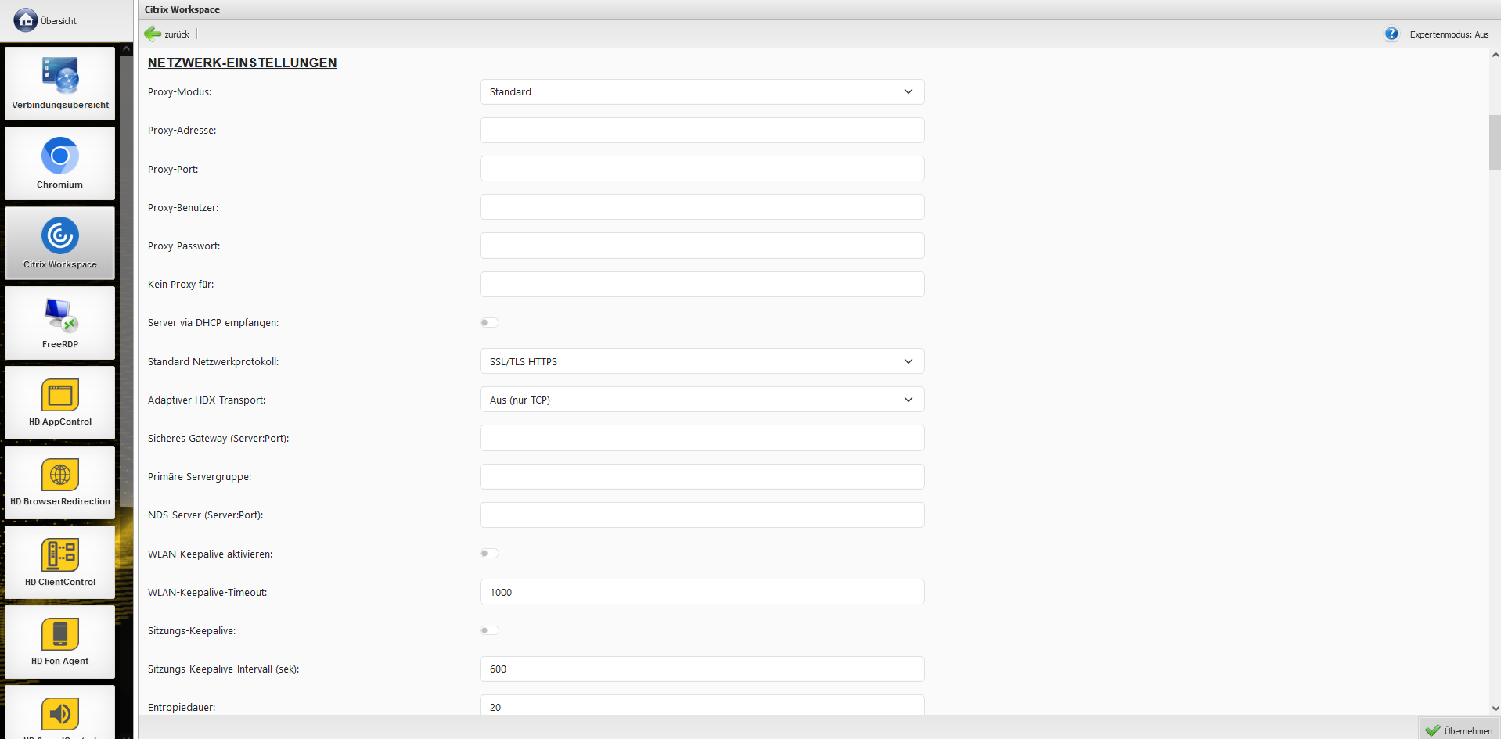Click the main settings vertical scrollbar thumb
This screenshot has height=739, width=1501.
[1495, 142]
